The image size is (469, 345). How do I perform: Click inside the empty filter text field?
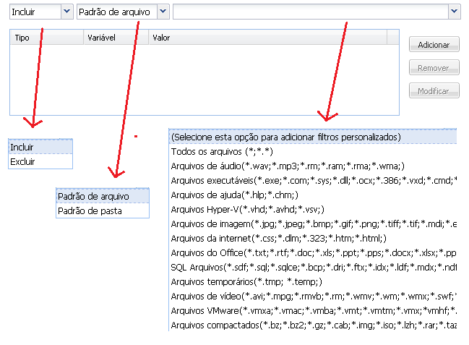coord(309,12)
